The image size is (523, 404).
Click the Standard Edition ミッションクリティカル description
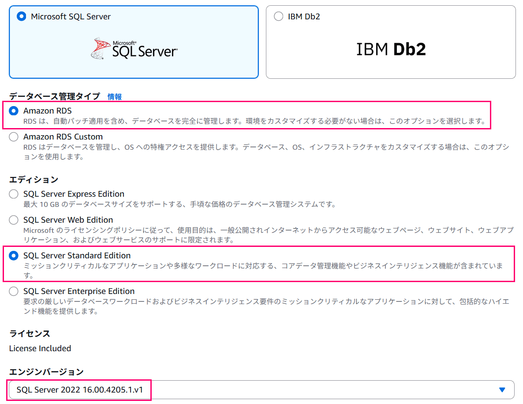[263, 271]
